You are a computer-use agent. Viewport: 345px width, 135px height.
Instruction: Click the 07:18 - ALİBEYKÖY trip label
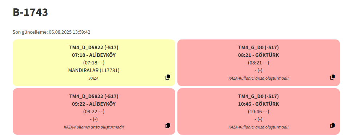[x=94, y=55]
